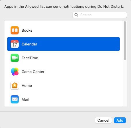The image size is (131, 128).
Task: Focus the Search text field
Action: tap(100, 15)
